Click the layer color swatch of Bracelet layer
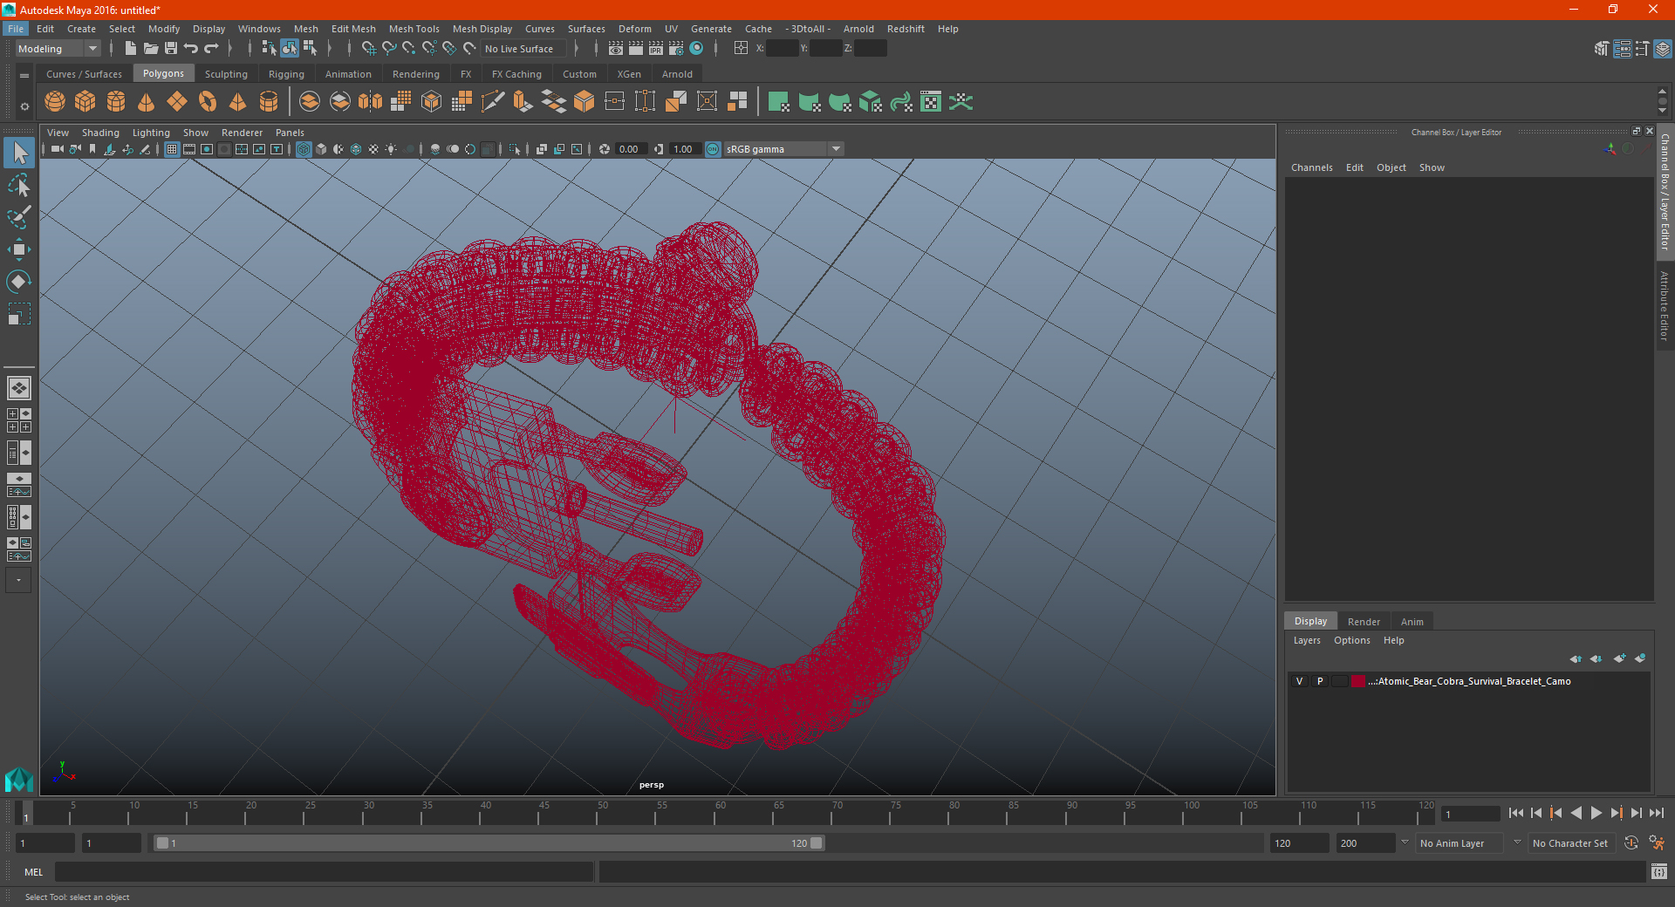 coord(1358,681)
